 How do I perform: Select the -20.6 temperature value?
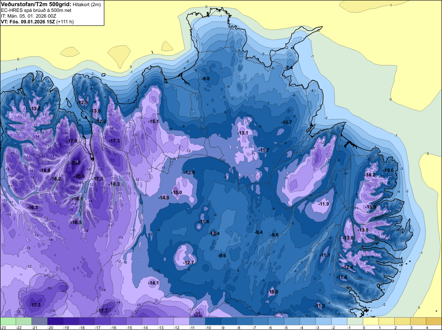pos(79,176)
